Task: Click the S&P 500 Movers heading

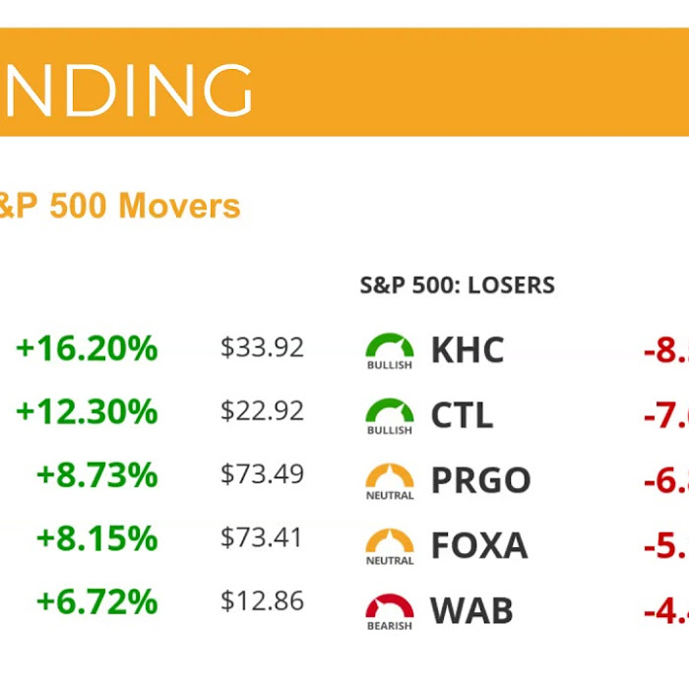Action: (120, 206)
